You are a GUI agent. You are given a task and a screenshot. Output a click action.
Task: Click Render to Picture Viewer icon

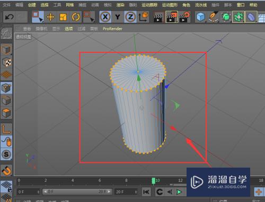tap(171, 17)
